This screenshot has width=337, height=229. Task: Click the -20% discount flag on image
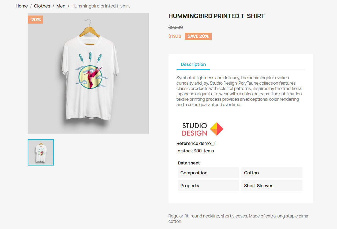click(x=35, y=20)
